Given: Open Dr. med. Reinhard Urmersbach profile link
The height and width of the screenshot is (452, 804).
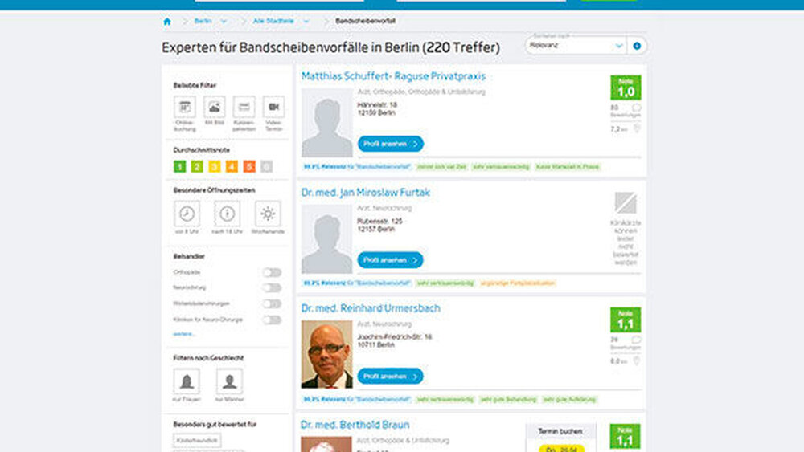Looking at the screenshot, I should (371, 308).
